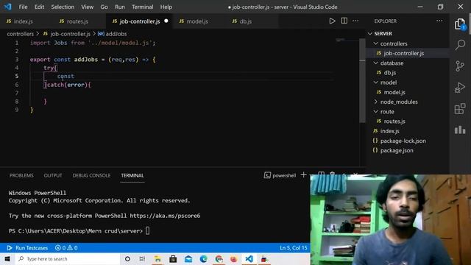Open the Search view in the activity bar

tap(460, 45)
